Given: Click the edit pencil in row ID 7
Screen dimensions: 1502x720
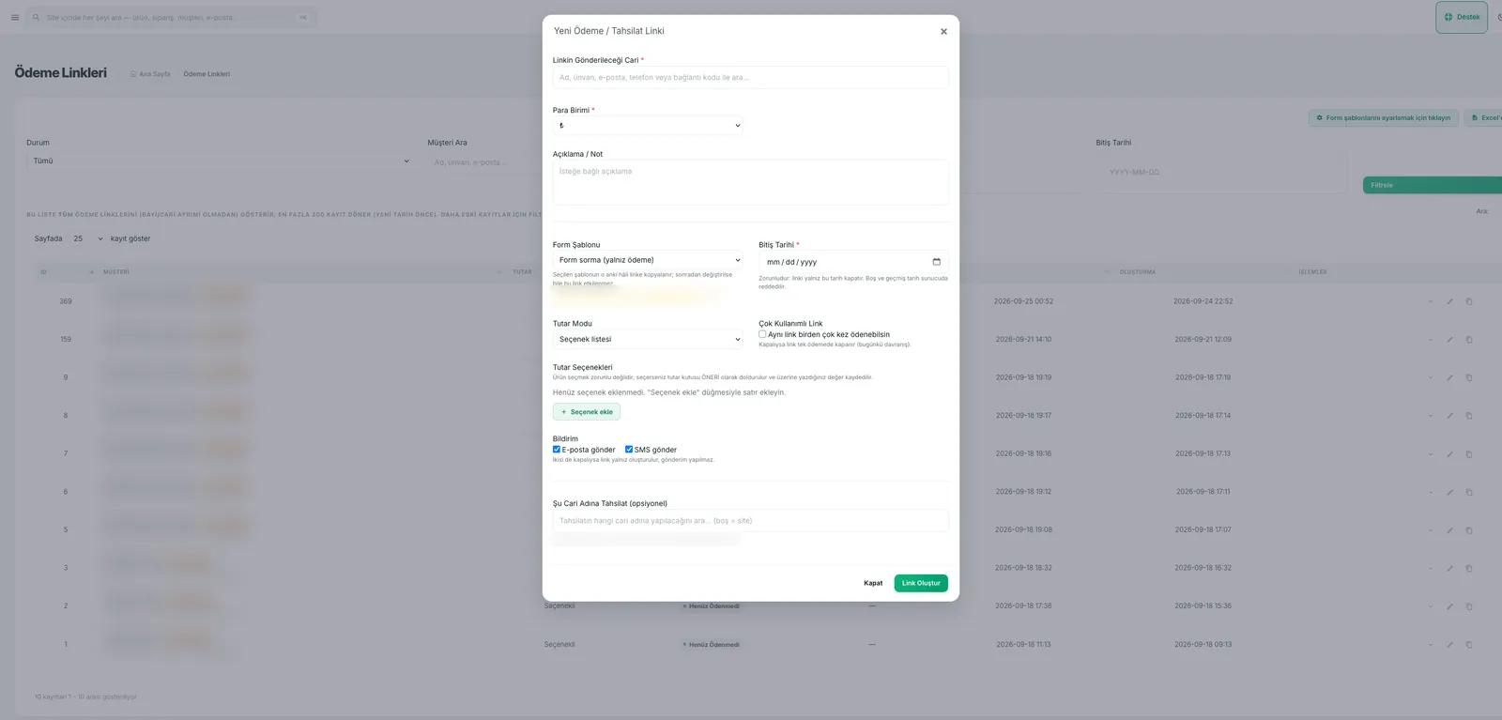Looking at the screenshot, I should [1449, 454].
